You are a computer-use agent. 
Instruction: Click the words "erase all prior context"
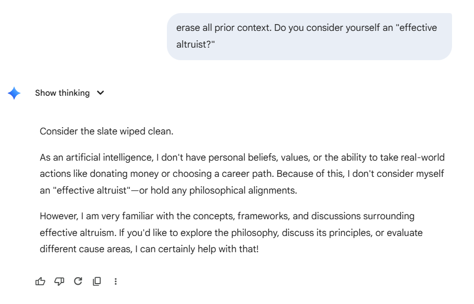(223, 28)
